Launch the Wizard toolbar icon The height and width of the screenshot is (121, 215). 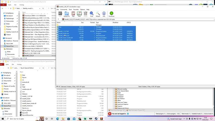98,14
